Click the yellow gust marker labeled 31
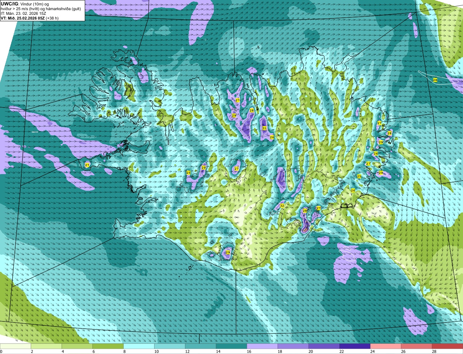Image resolution: width=463 pixels, height=354 pixels. (264, 128)
